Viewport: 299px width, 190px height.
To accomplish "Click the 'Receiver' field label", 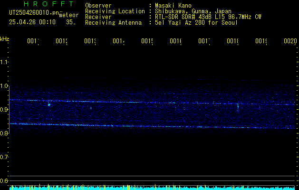I will click(x=98, y=17).
